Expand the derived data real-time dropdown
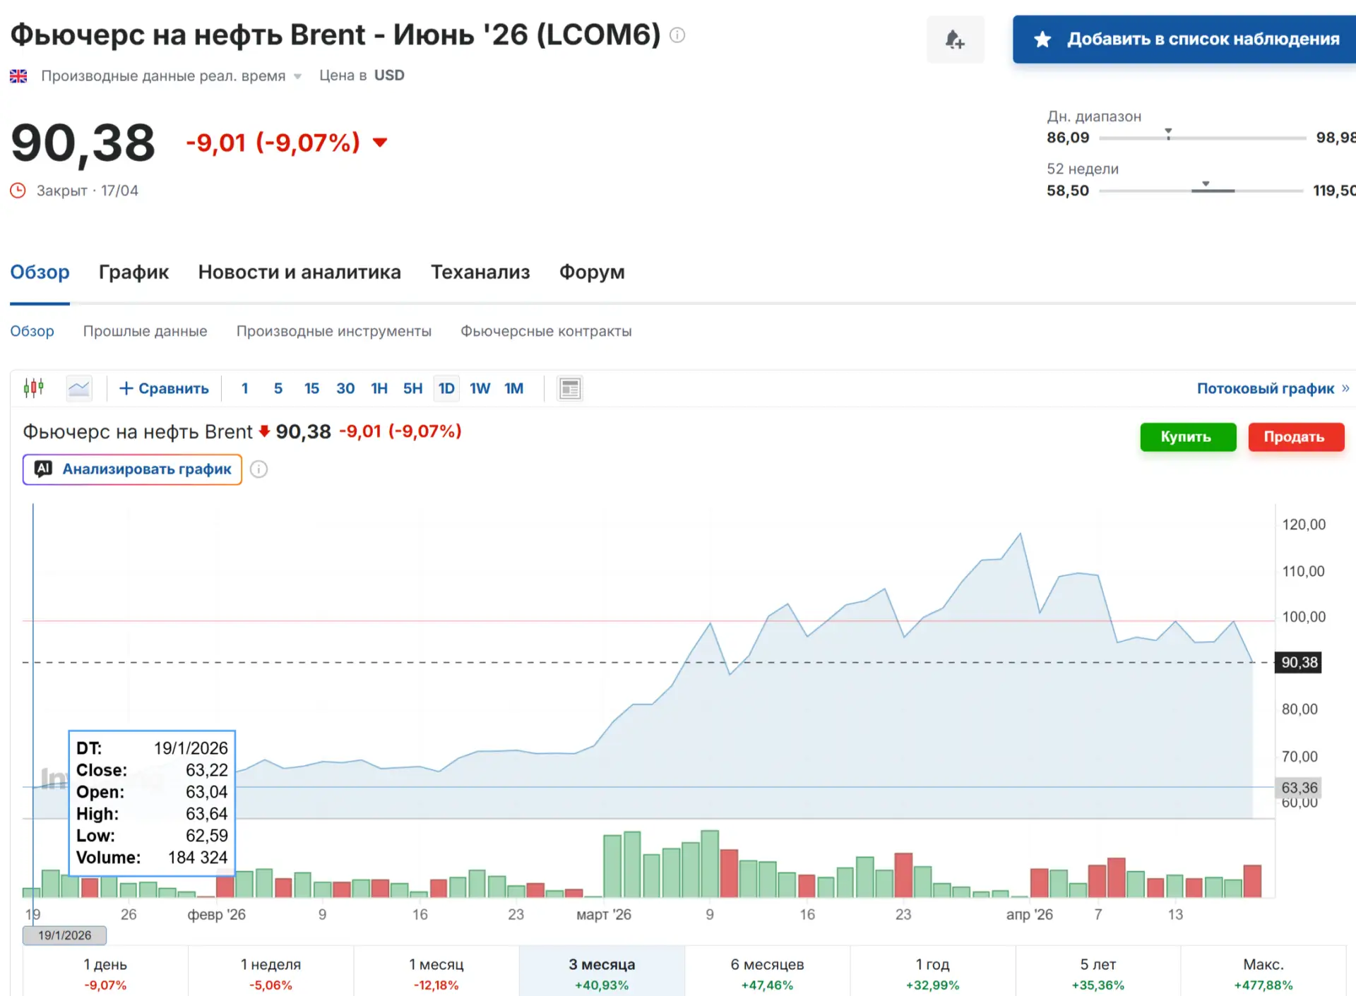Screen dimensions: 1356x996 pyautogui.click(x=297, y=76)
